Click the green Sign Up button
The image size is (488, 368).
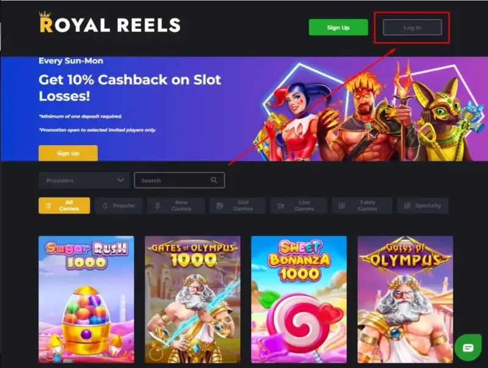(338, 27)
